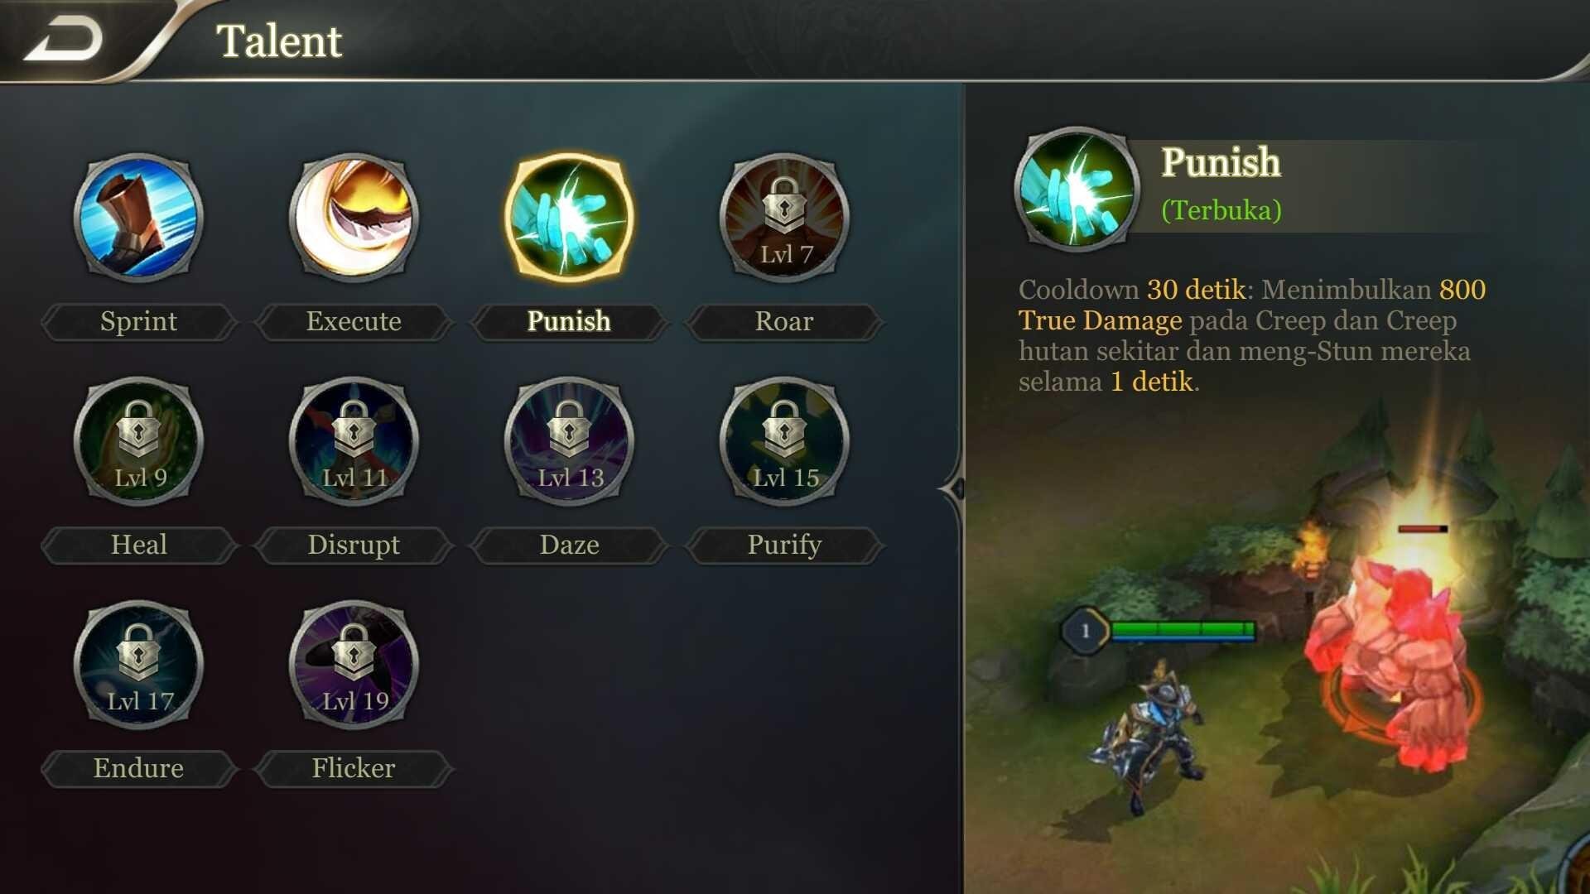
Task: Click the Purify name label
Action: pos(784,545)
